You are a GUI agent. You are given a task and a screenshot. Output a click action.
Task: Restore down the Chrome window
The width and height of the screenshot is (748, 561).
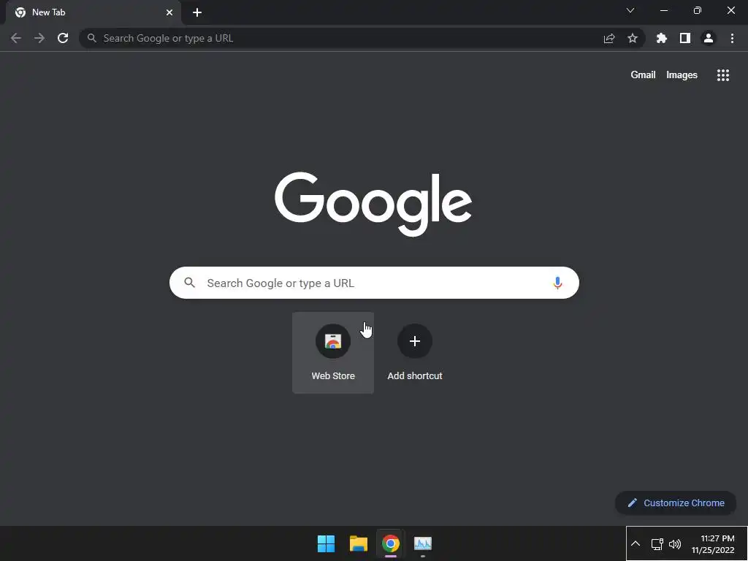pos(698,10)
